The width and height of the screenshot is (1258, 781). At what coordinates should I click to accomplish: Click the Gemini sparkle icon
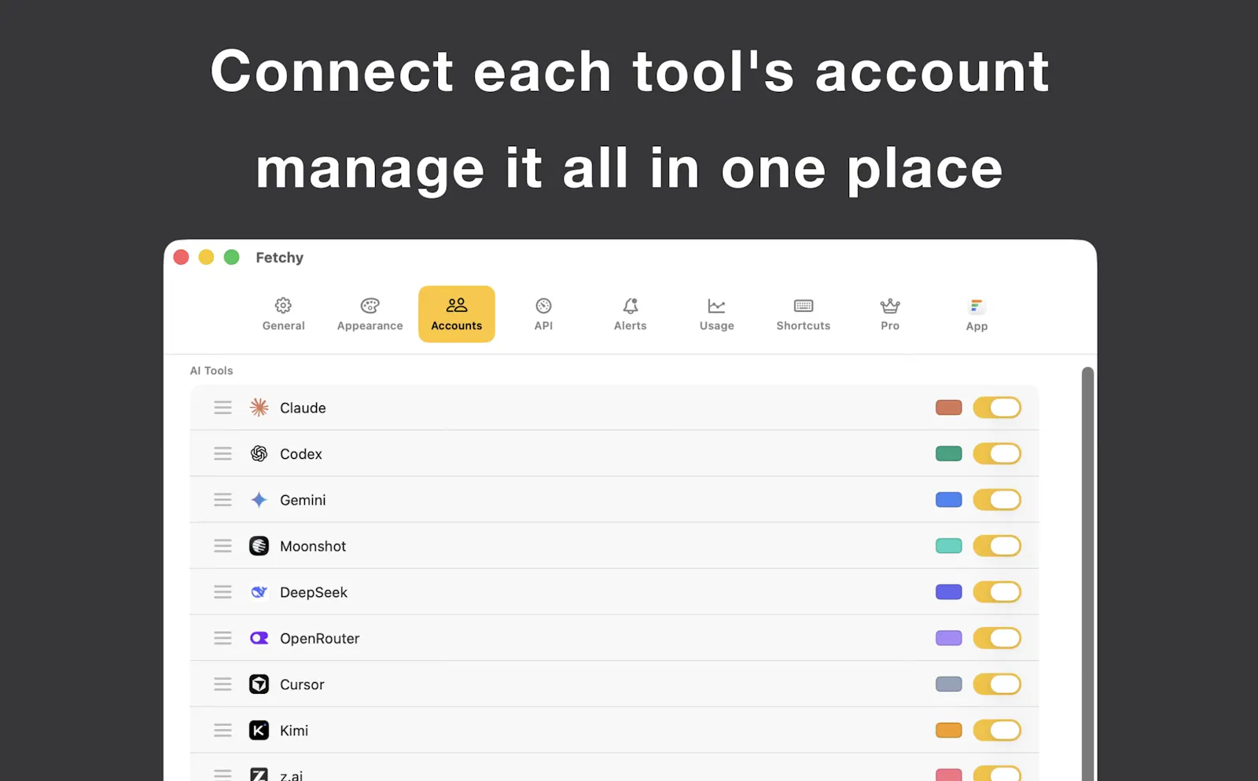[x=259, y=500]
